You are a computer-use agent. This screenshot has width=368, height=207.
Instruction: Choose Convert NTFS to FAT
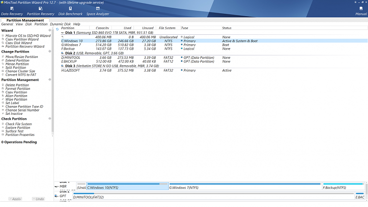pyautogui.click(x=21, y=75)
